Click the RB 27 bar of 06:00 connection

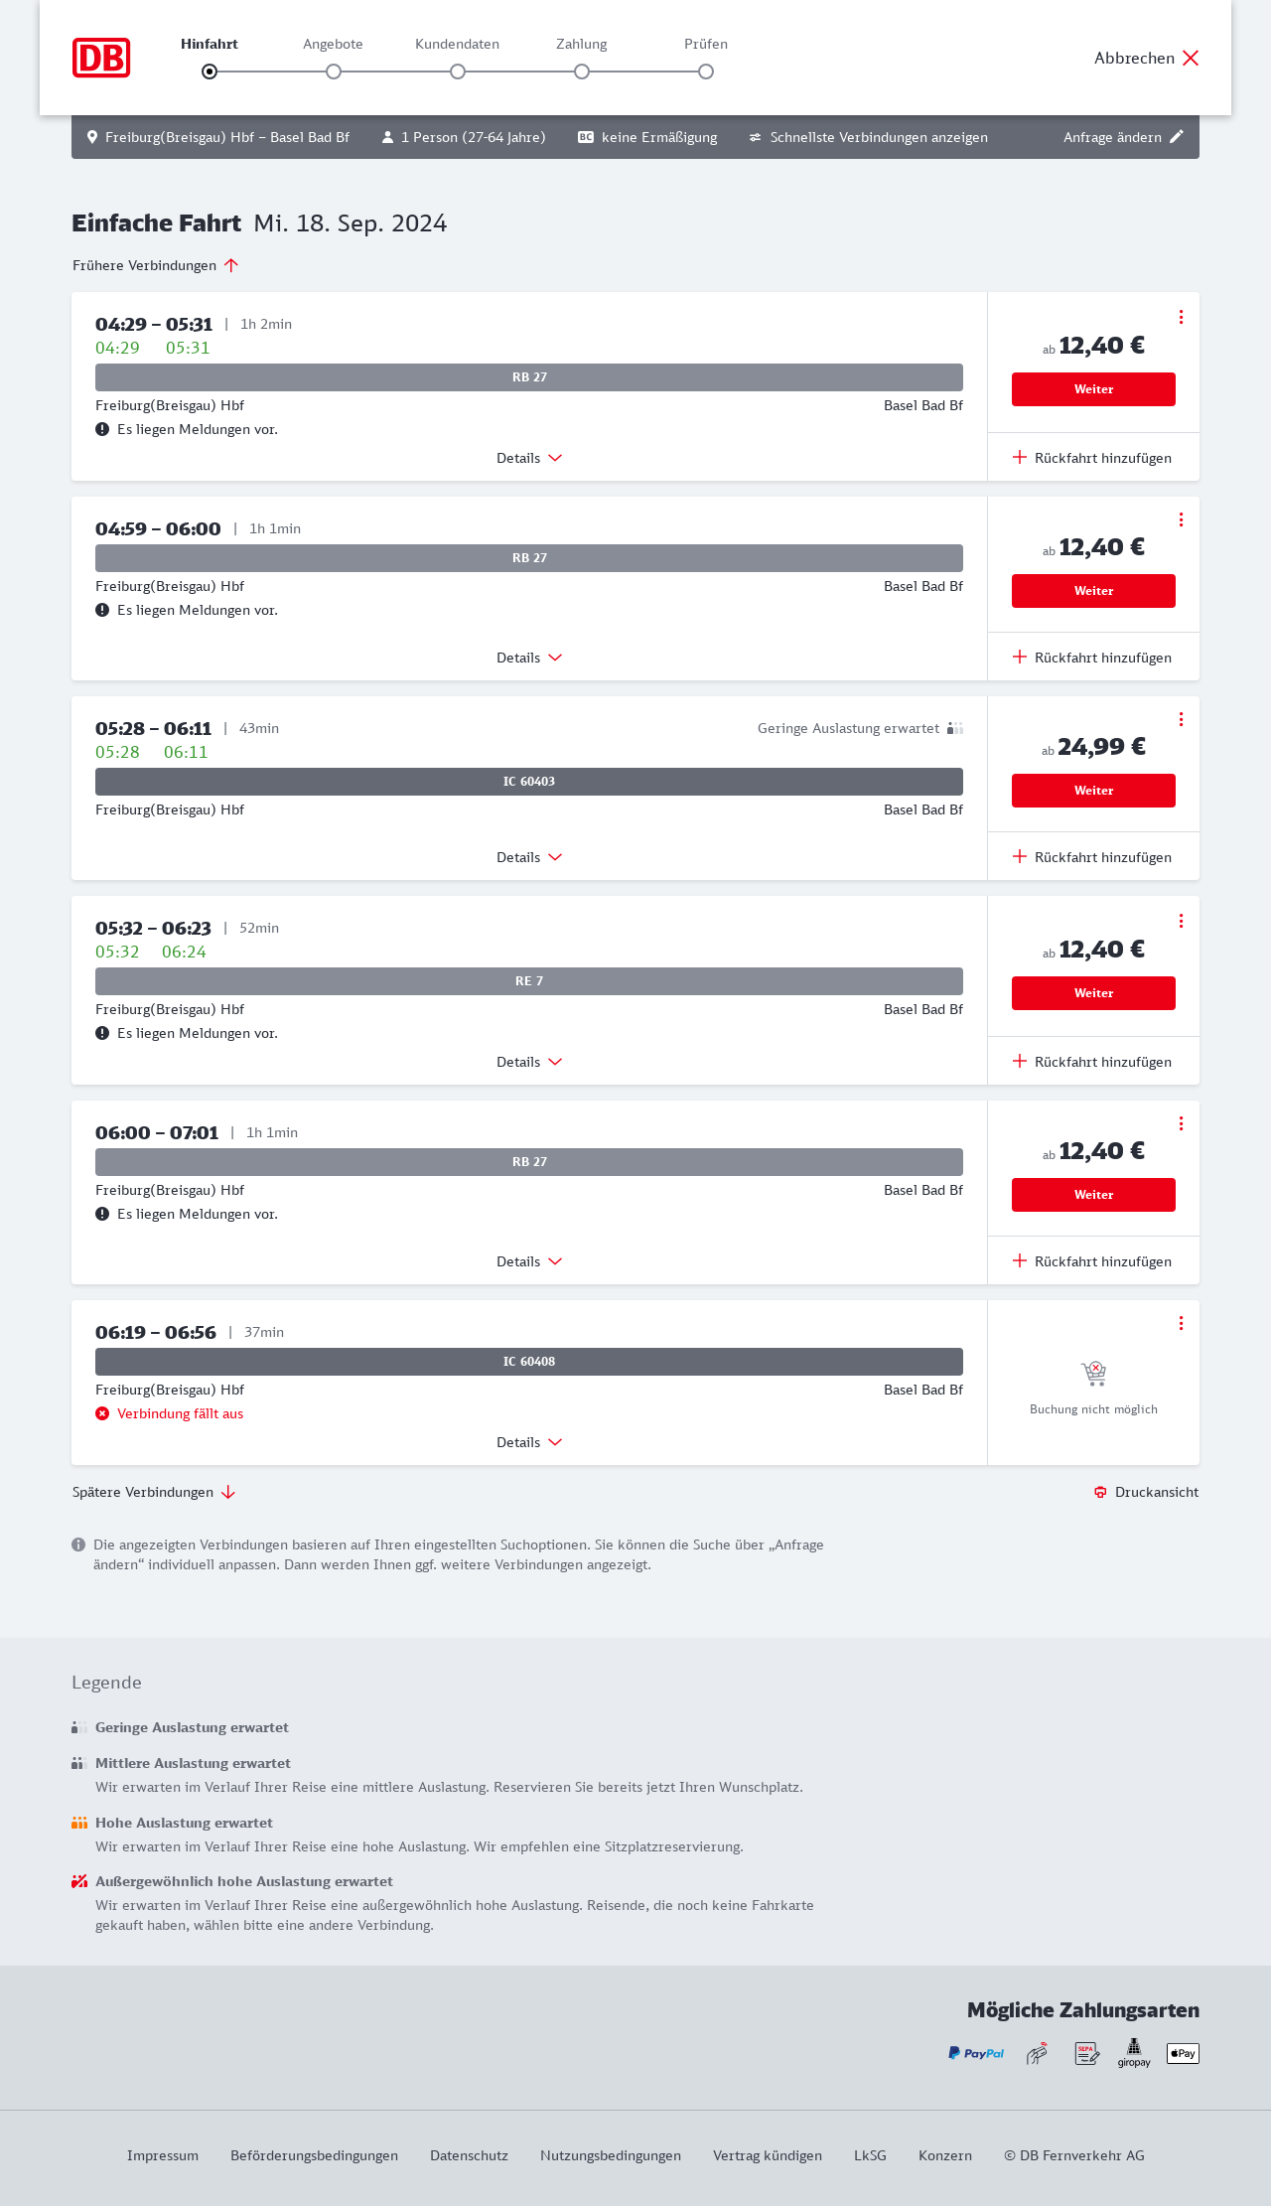point(529,1162)
